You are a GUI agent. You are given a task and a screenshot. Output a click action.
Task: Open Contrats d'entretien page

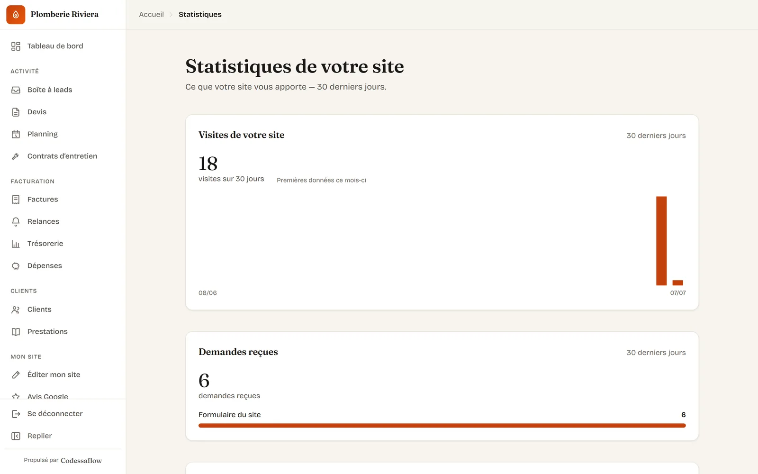(63, 156)
